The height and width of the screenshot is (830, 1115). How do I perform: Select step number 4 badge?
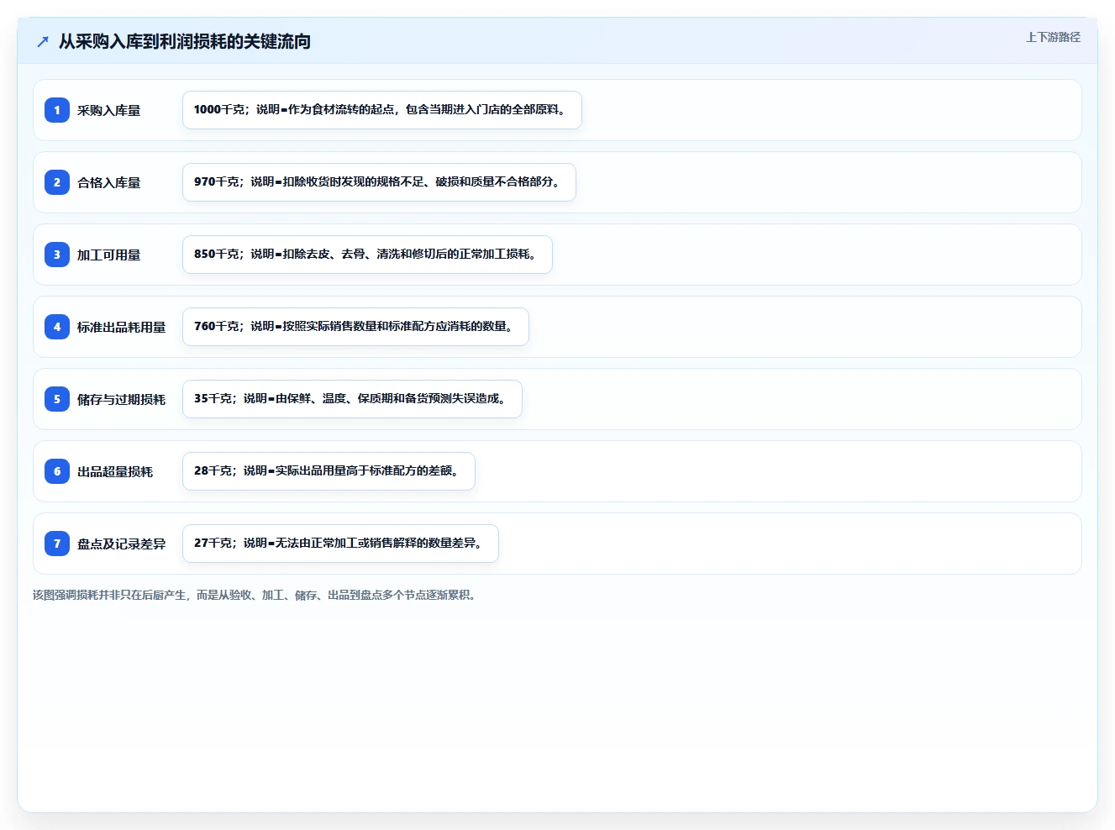click(x=57, y=327)
